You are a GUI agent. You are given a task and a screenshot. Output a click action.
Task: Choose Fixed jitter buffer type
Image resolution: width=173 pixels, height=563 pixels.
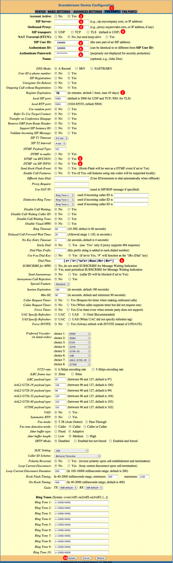[x=56, y=431]
